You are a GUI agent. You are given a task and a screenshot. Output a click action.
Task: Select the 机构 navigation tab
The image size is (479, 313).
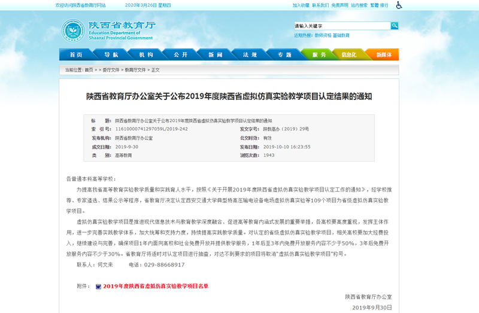pyautogui.click(x=145, y=55)
